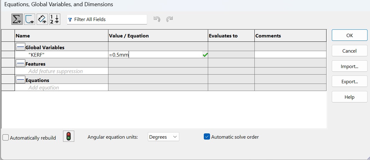Click the Comments column header
370x160 pixels.
click(x=290, y=36)
